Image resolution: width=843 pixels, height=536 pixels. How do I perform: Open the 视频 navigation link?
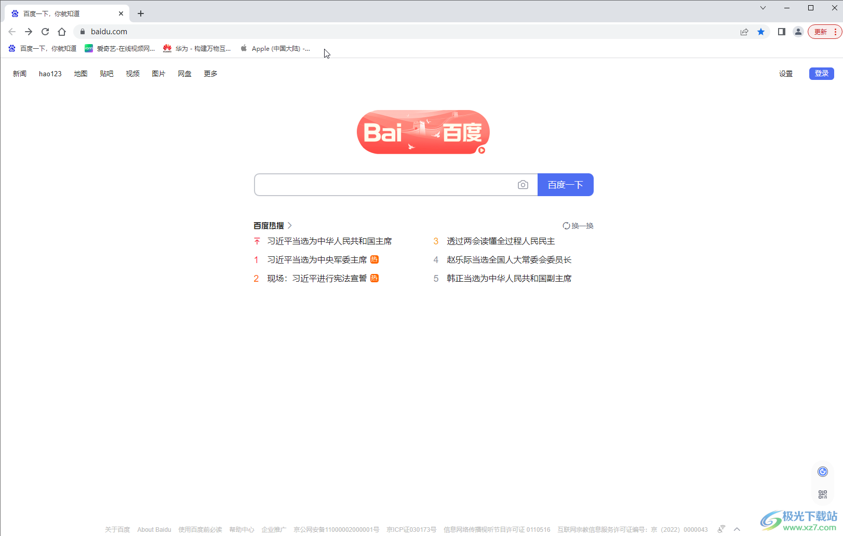(x=132, y=74)
